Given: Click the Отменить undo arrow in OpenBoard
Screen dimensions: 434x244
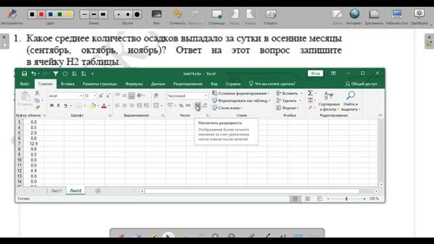Looking at the screenshot, I should 178,14.
